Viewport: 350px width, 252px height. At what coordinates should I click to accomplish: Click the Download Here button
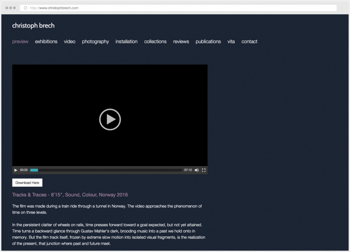[27, 183]
